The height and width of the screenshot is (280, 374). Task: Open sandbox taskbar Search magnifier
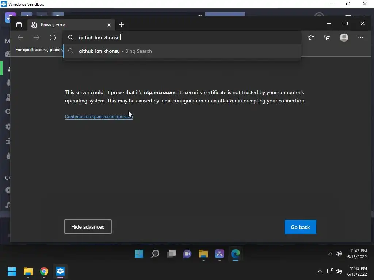point(155,254)
